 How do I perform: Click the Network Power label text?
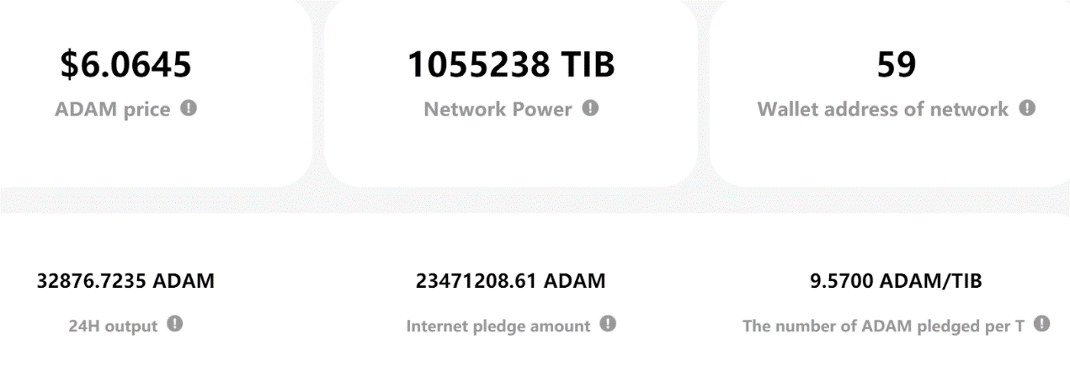click(x=498, y=109)
